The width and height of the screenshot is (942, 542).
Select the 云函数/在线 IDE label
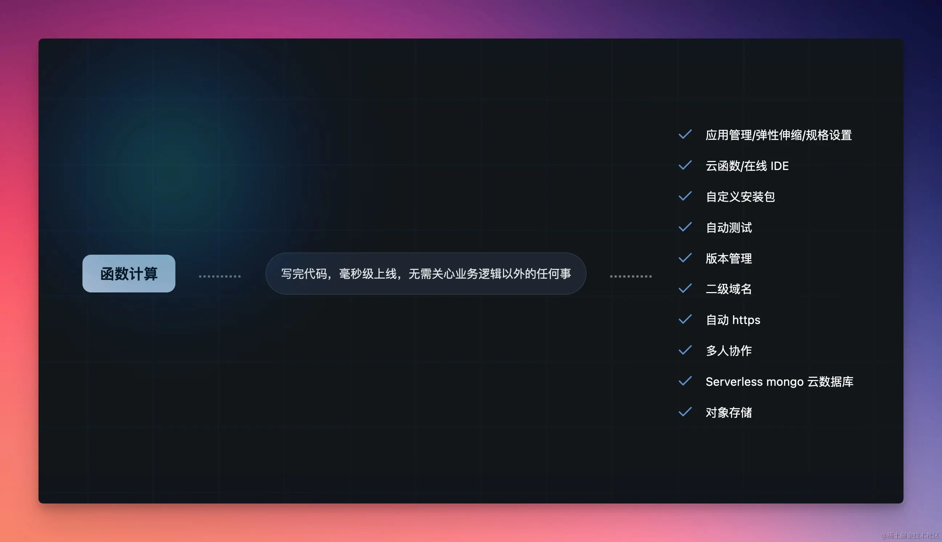[x=747, y=166]
